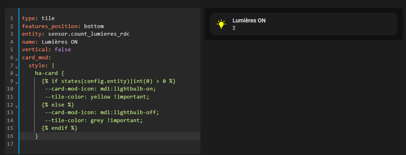
Task: Fold the if statement at line 9
Action: coord(16,83)
